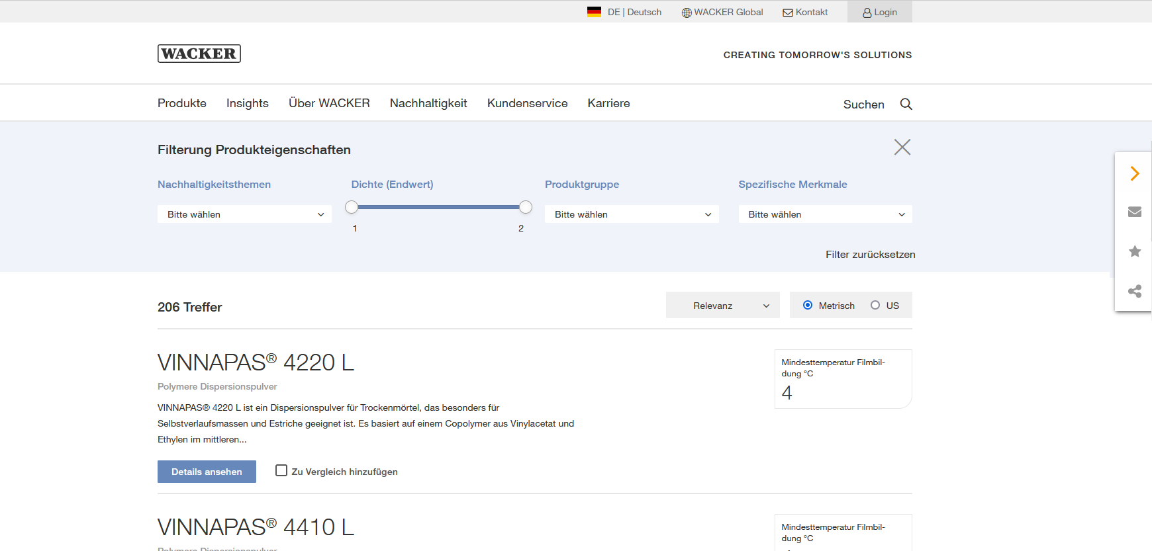Click the Login button
Image resolution: width=1152 pixels, height=551 pixels.
coord(880,12)
